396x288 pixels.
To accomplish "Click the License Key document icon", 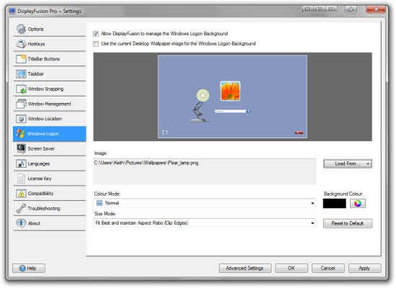I will tap(21, 179).
